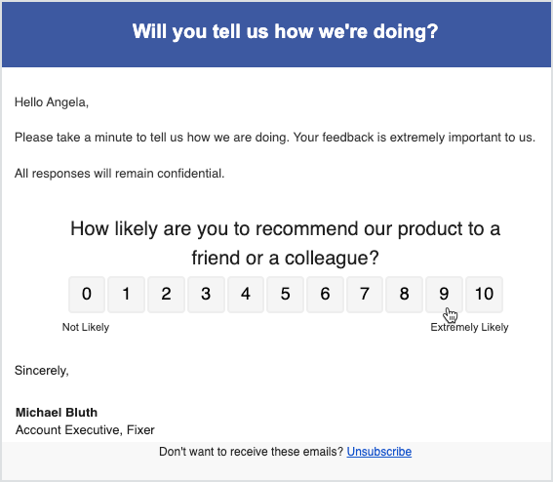This screenshot has width=553, height=482.
Task: Give the highest score of 10
Action: pyautogui.click(x=484, y=295)
